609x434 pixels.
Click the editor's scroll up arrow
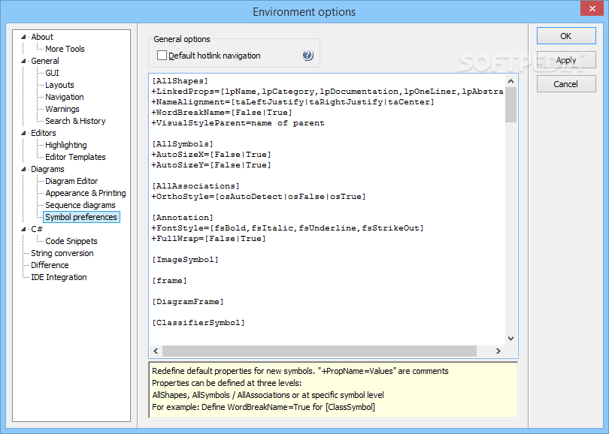coord(511,81)
